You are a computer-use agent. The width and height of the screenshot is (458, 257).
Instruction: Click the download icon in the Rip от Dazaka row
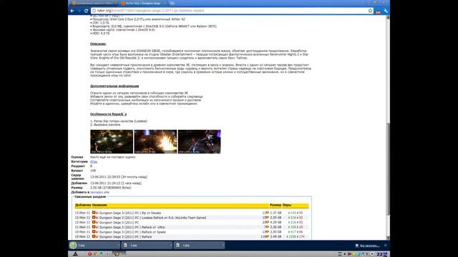click(94, 213)
